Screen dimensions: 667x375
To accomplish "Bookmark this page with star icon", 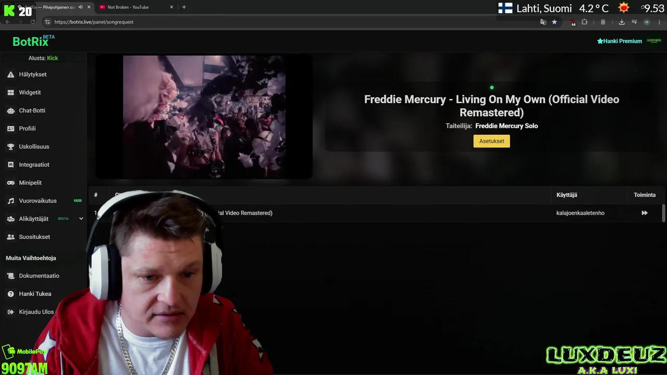I will [554, 22].
